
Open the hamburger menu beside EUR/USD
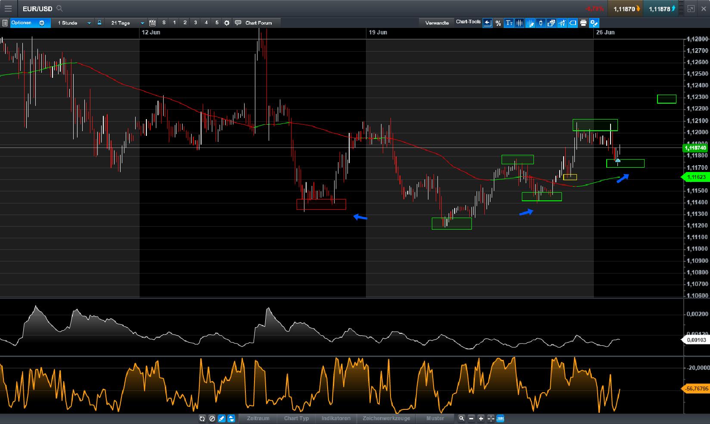point(9,8)
